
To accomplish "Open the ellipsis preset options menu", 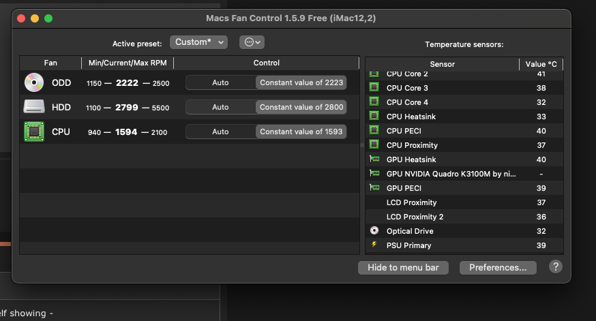I will [x=252, y=42].
